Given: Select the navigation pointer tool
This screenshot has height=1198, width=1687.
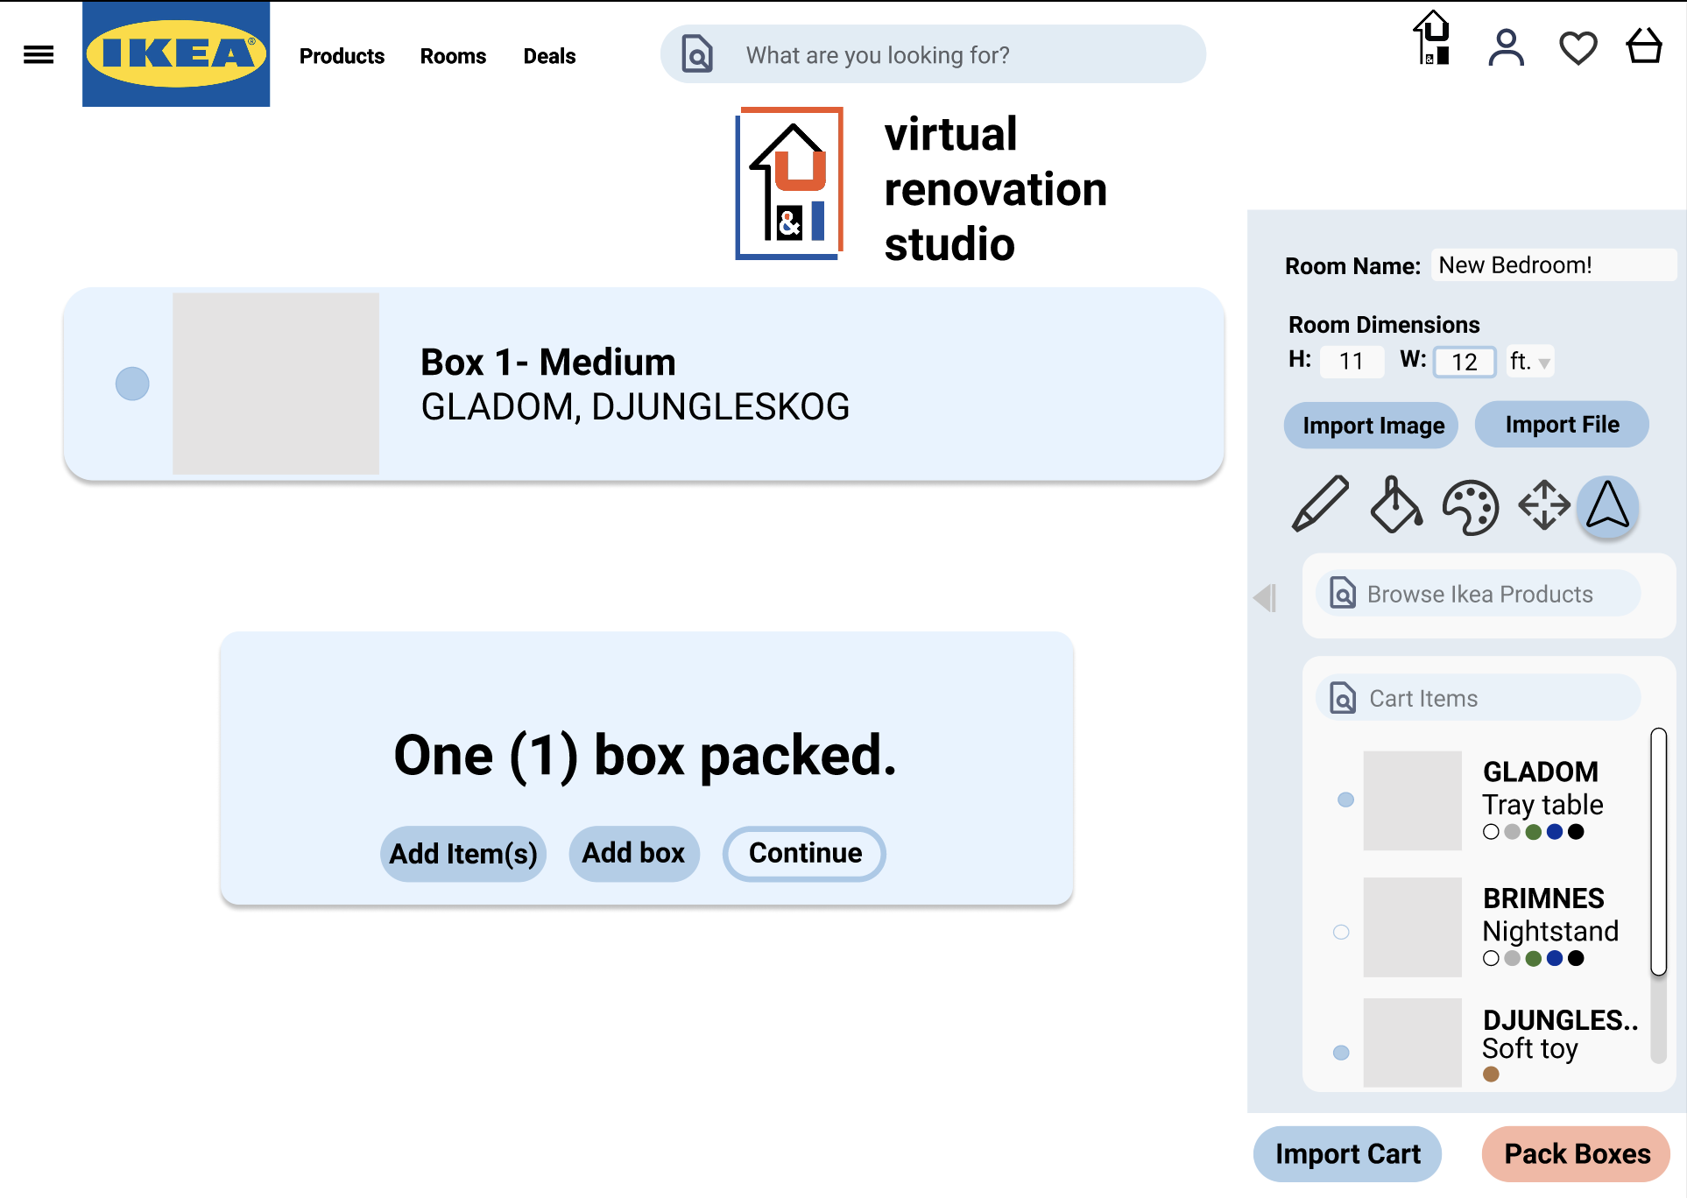Looking at the screenshot, I should point(1608,505).
